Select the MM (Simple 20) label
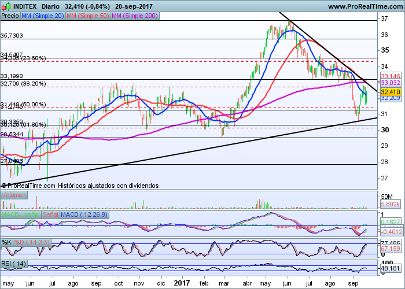The height and width of the screenshot is (289, 405). point(43,16)
